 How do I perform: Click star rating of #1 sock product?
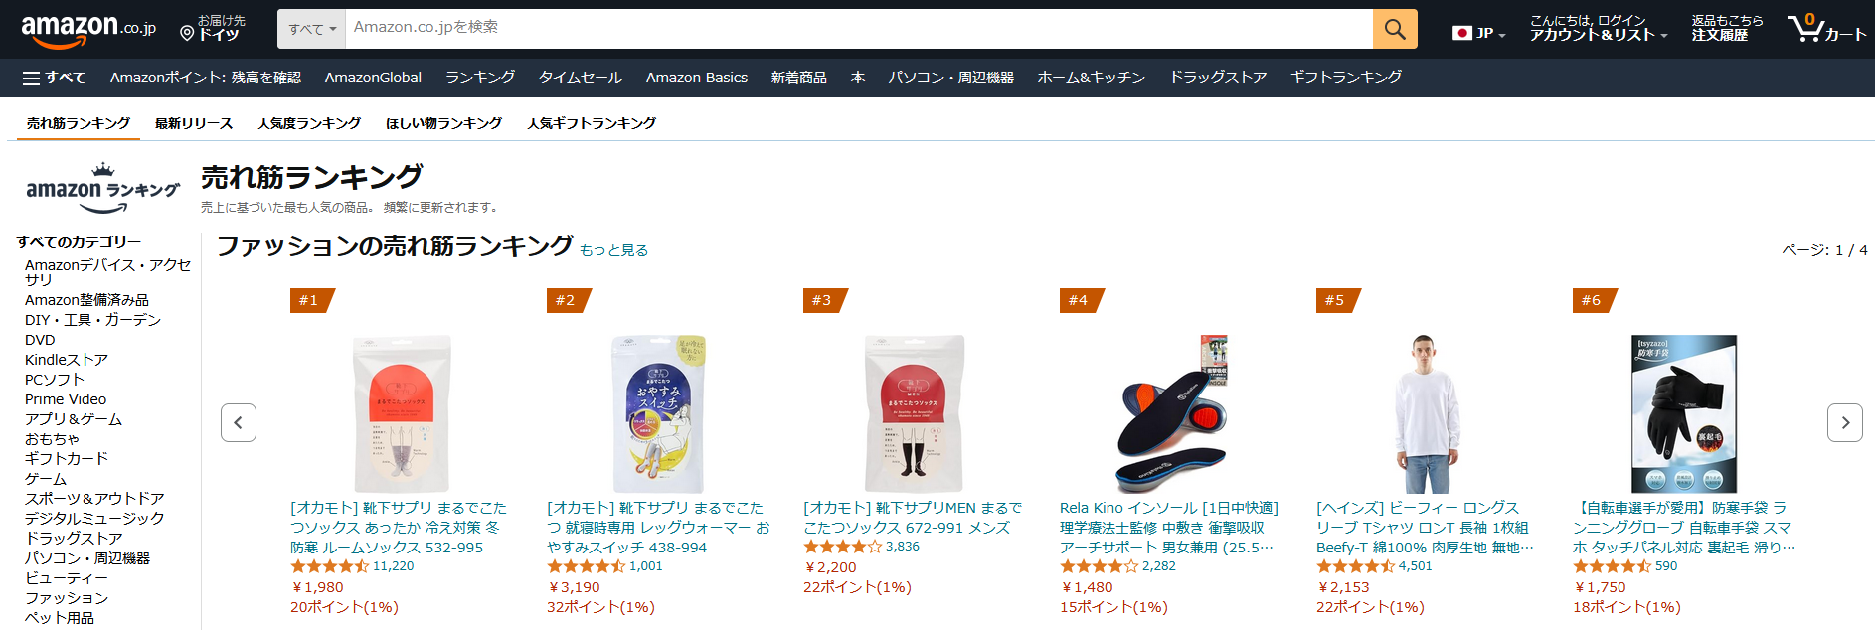(329, 566)
